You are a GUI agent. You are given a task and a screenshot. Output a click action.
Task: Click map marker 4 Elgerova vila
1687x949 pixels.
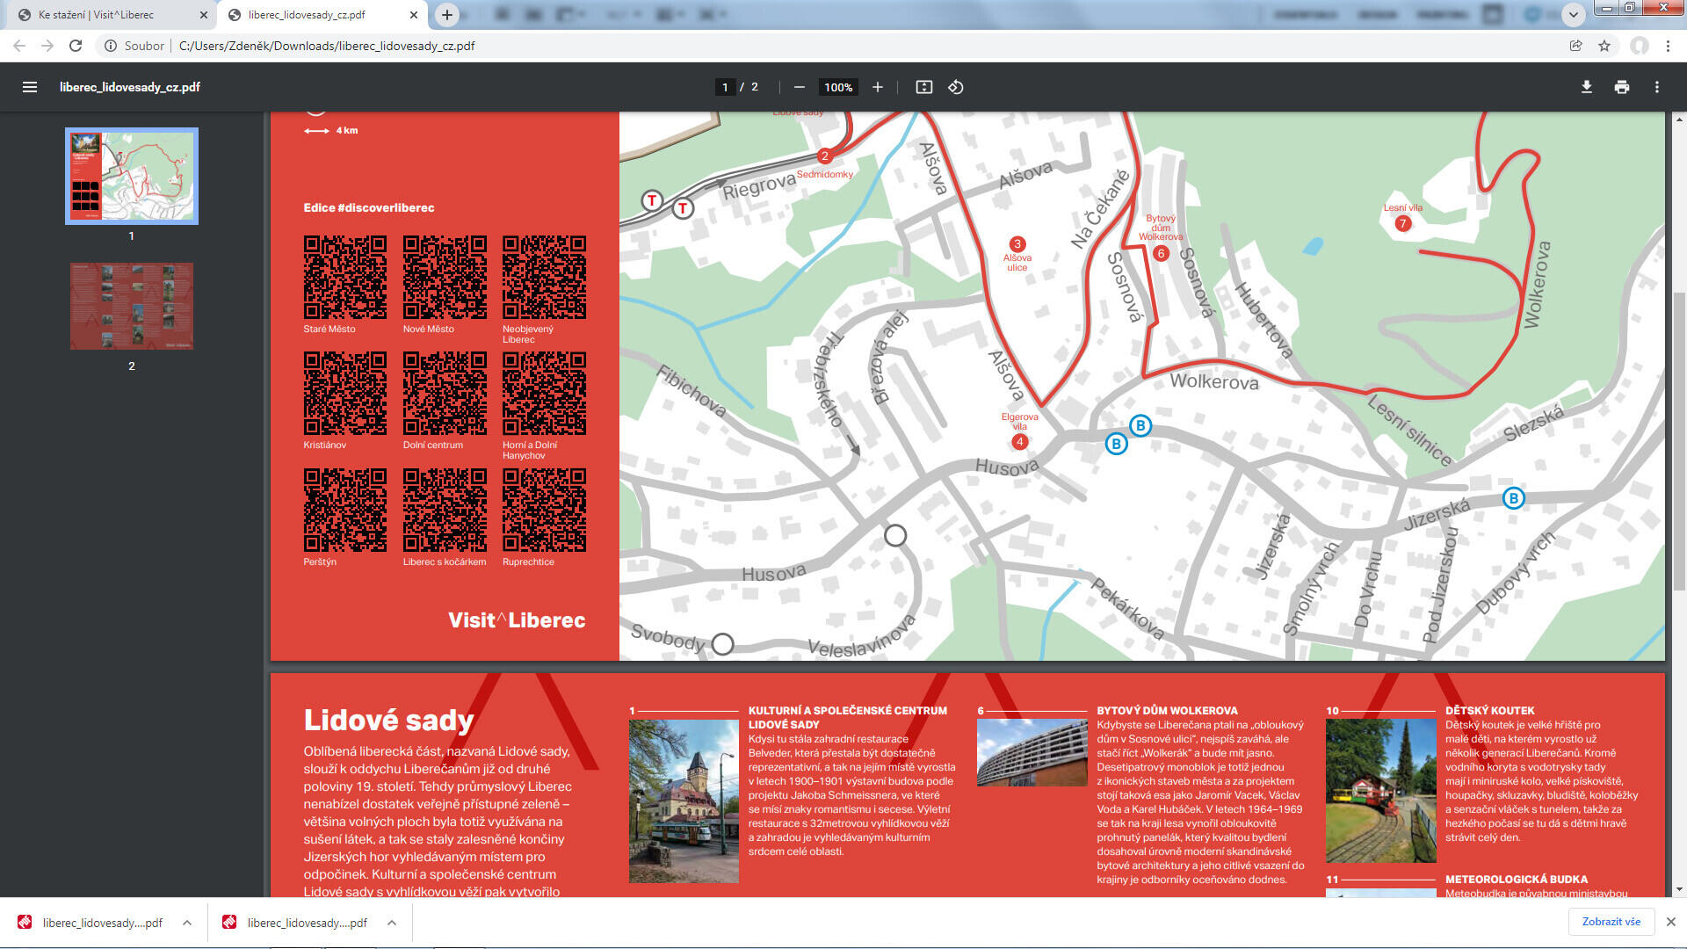pos(1019,442)
